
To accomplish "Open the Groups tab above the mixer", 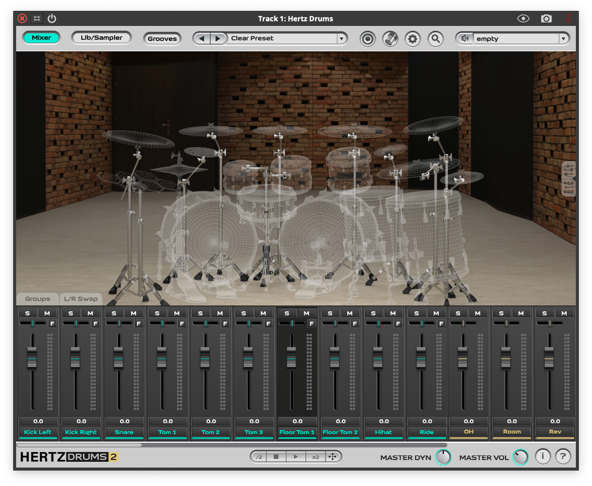I will (37, 299).
